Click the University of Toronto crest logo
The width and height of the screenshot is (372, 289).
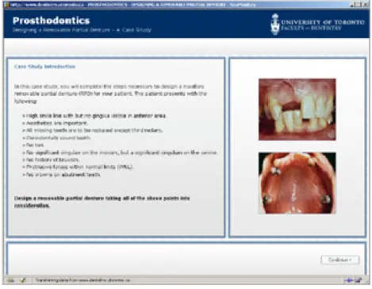point(275,25)
